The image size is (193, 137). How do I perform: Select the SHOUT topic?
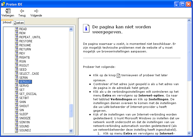tap(24, 106)
